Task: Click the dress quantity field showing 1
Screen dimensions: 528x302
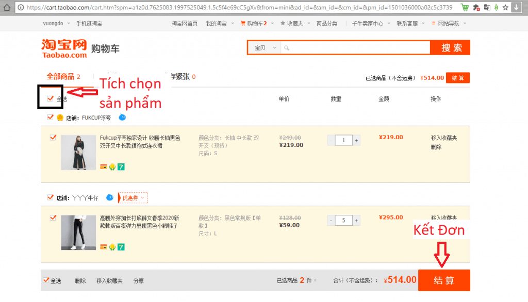Action: (343, 140)
